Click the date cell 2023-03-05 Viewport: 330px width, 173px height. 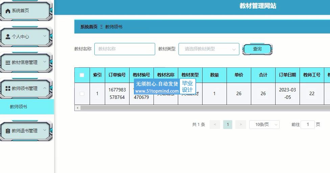pos(287,93)
